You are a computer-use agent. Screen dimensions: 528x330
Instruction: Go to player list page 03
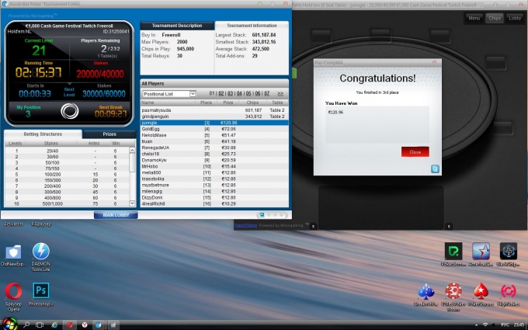(231, 94)
